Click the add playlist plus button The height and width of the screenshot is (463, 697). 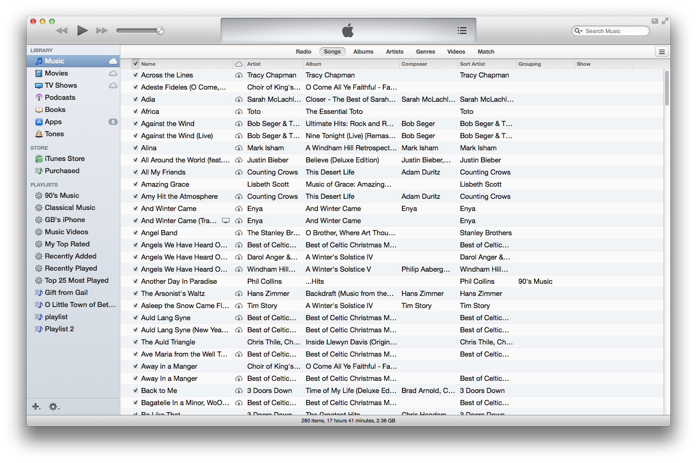36,407
